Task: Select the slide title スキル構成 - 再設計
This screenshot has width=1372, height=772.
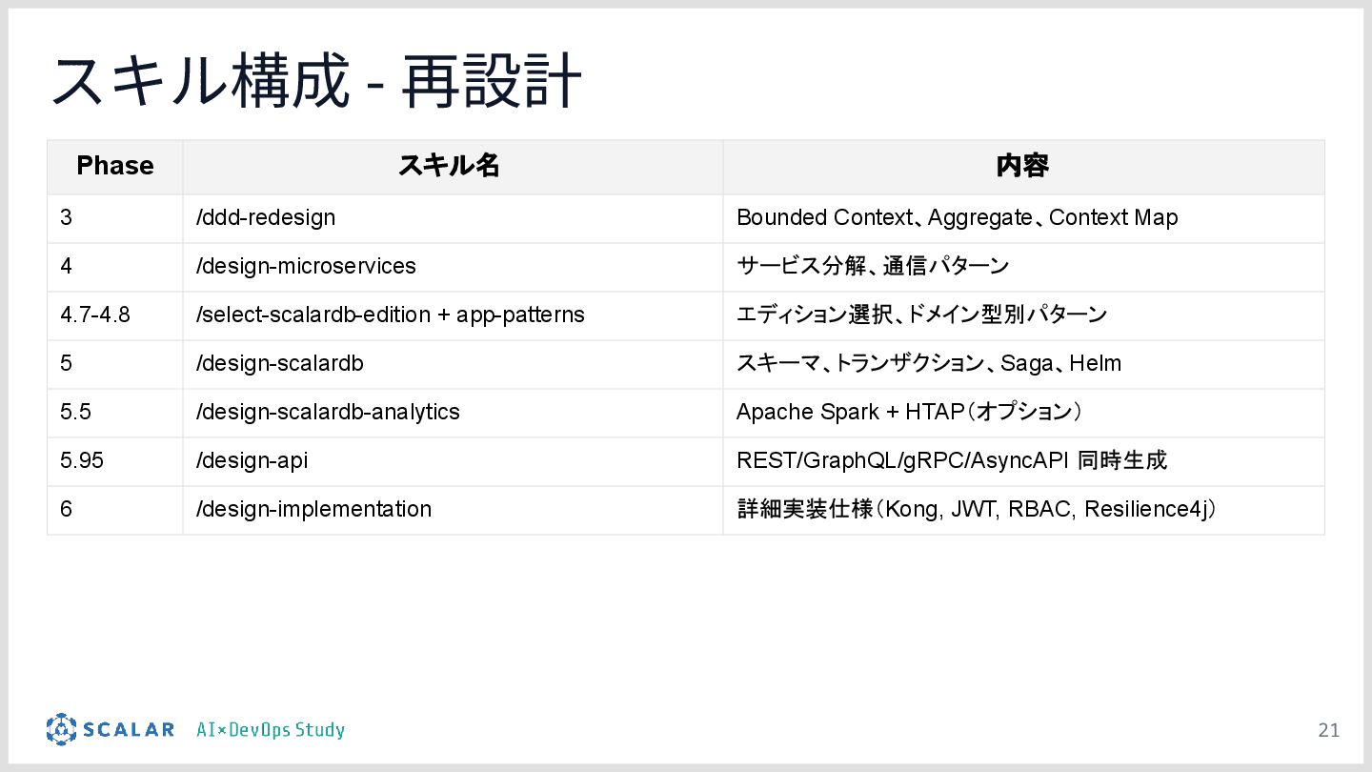Action: click(x=315, y=82)
